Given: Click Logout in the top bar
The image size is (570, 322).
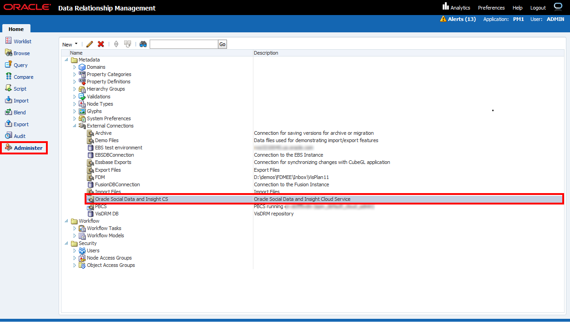Looking at the screenshot, I should point(538,8).
